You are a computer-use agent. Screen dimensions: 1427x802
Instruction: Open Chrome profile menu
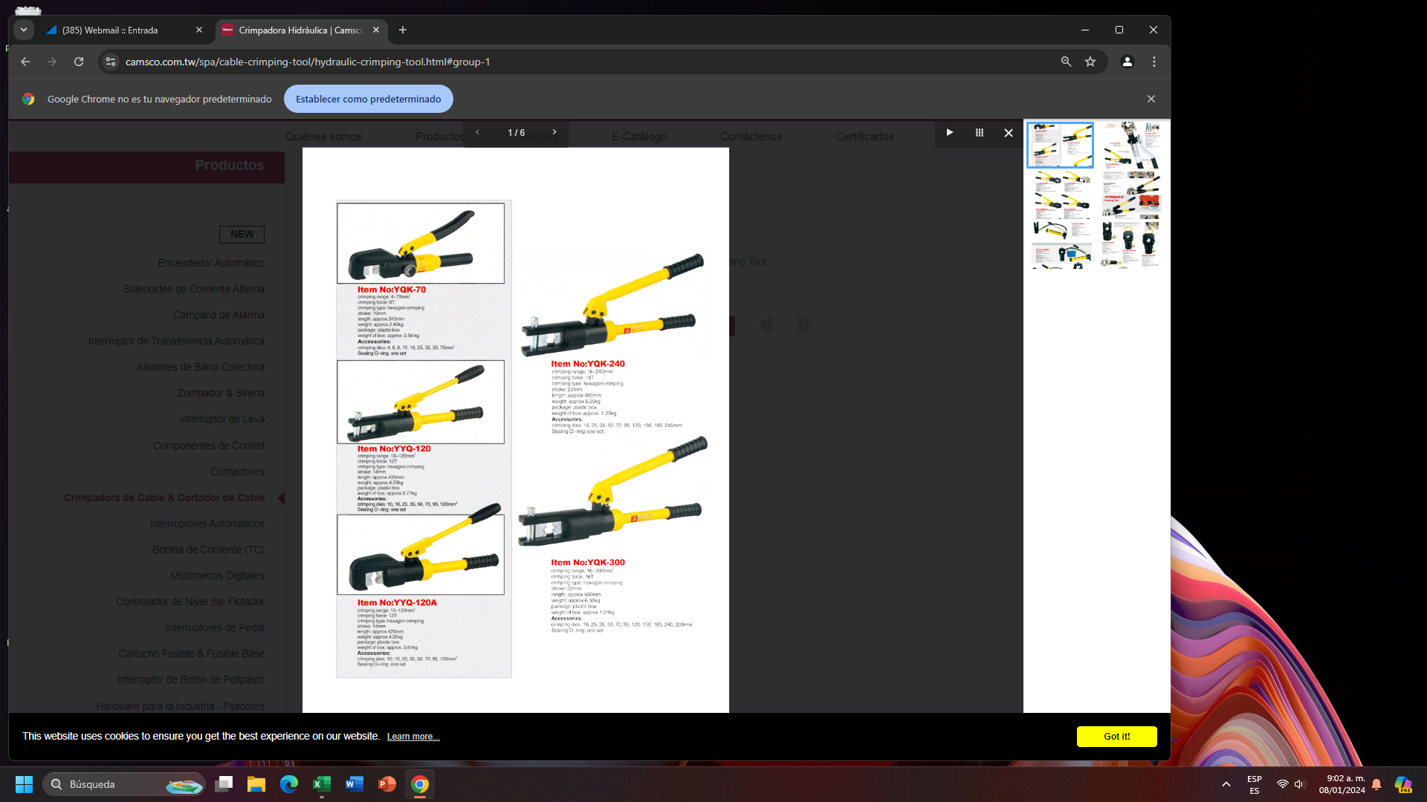[1127, 62]
